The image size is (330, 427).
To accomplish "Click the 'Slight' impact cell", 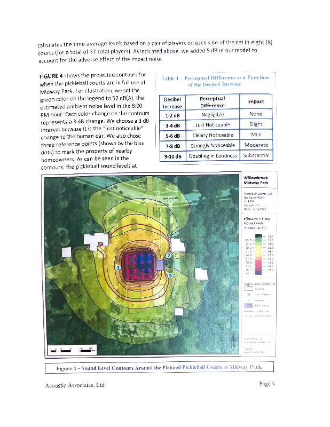I will point(256,124).
